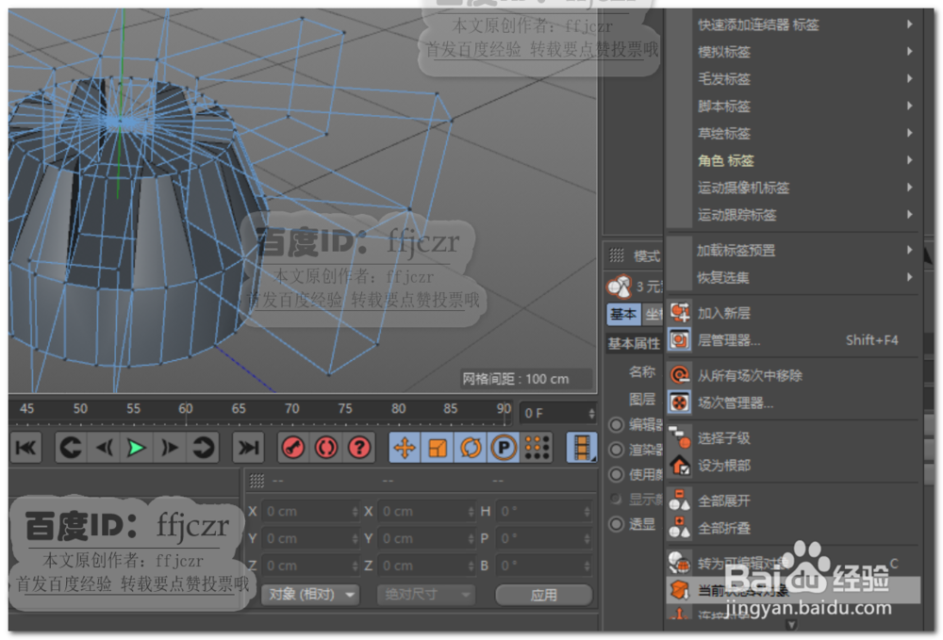Image resolution: width=943 pixels, height=640 pixels.
Task: Toggle rotation keyframe recording icon
Action: point(471,448)
